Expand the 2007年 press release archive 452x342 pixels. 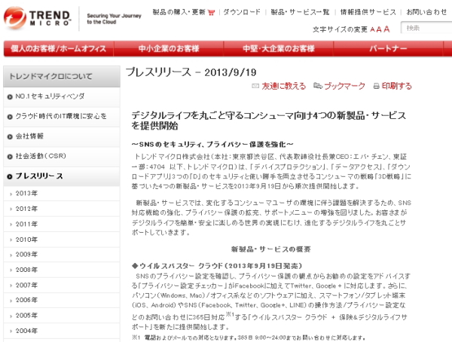[x=27, y=285]
